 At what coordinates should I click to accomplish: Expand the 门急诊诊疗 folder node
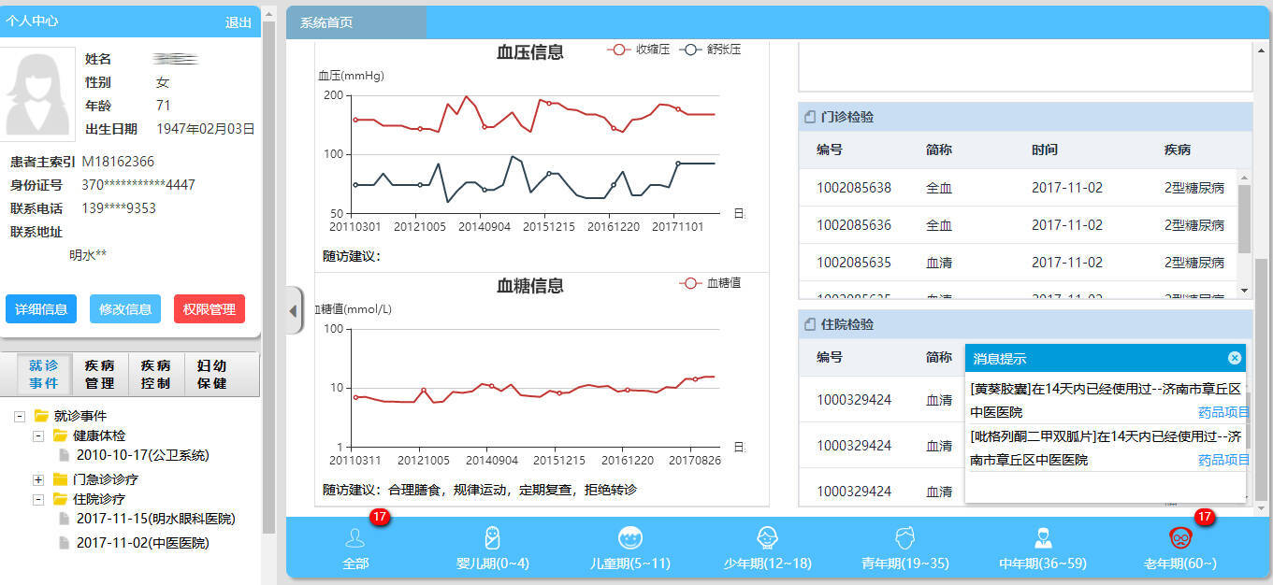pos(38,479)
